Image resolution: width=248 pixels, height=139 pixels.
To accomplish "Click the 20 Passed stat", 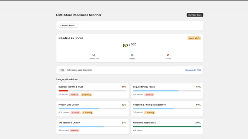I will (x=132, y=57).
